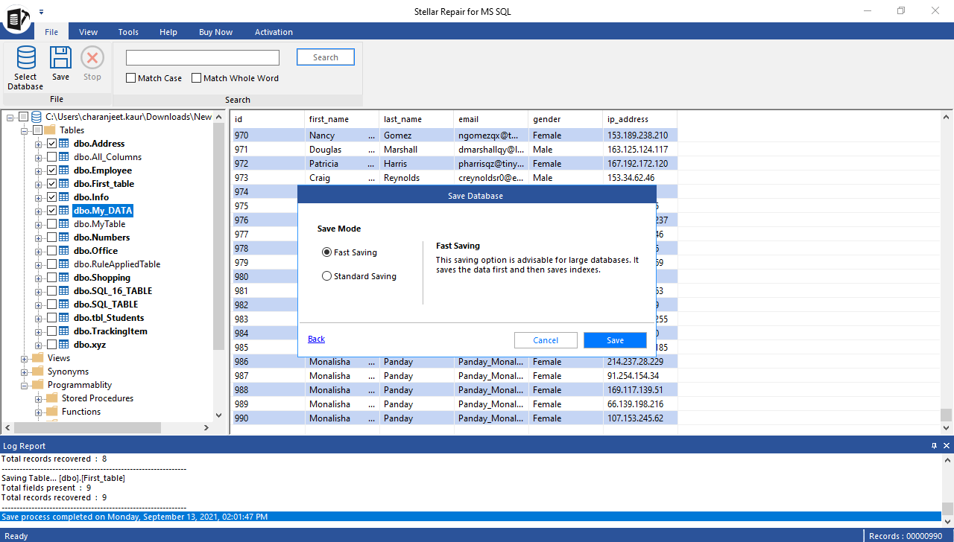Click table icon of dbo.Office
Image resolution: width=954 pixels, height=542 pixels.
tap(65, 251)
